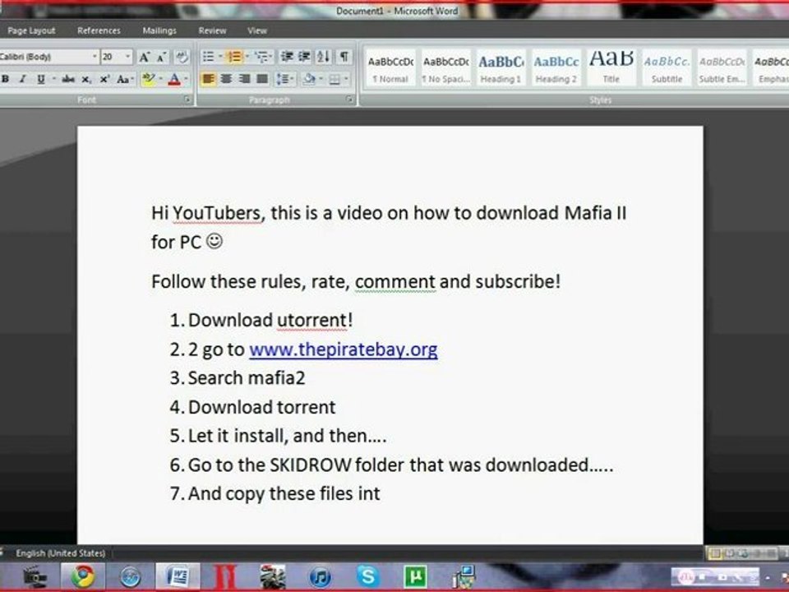
Task: Toggle strikethrough formatting
Action: [68, 79]
